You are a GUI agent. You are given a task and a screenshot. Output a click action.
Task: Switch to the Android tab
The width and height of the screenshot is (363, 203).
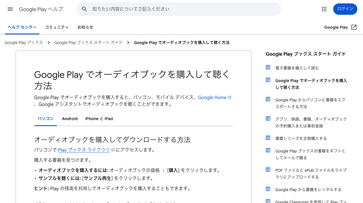tap(70, 119)
